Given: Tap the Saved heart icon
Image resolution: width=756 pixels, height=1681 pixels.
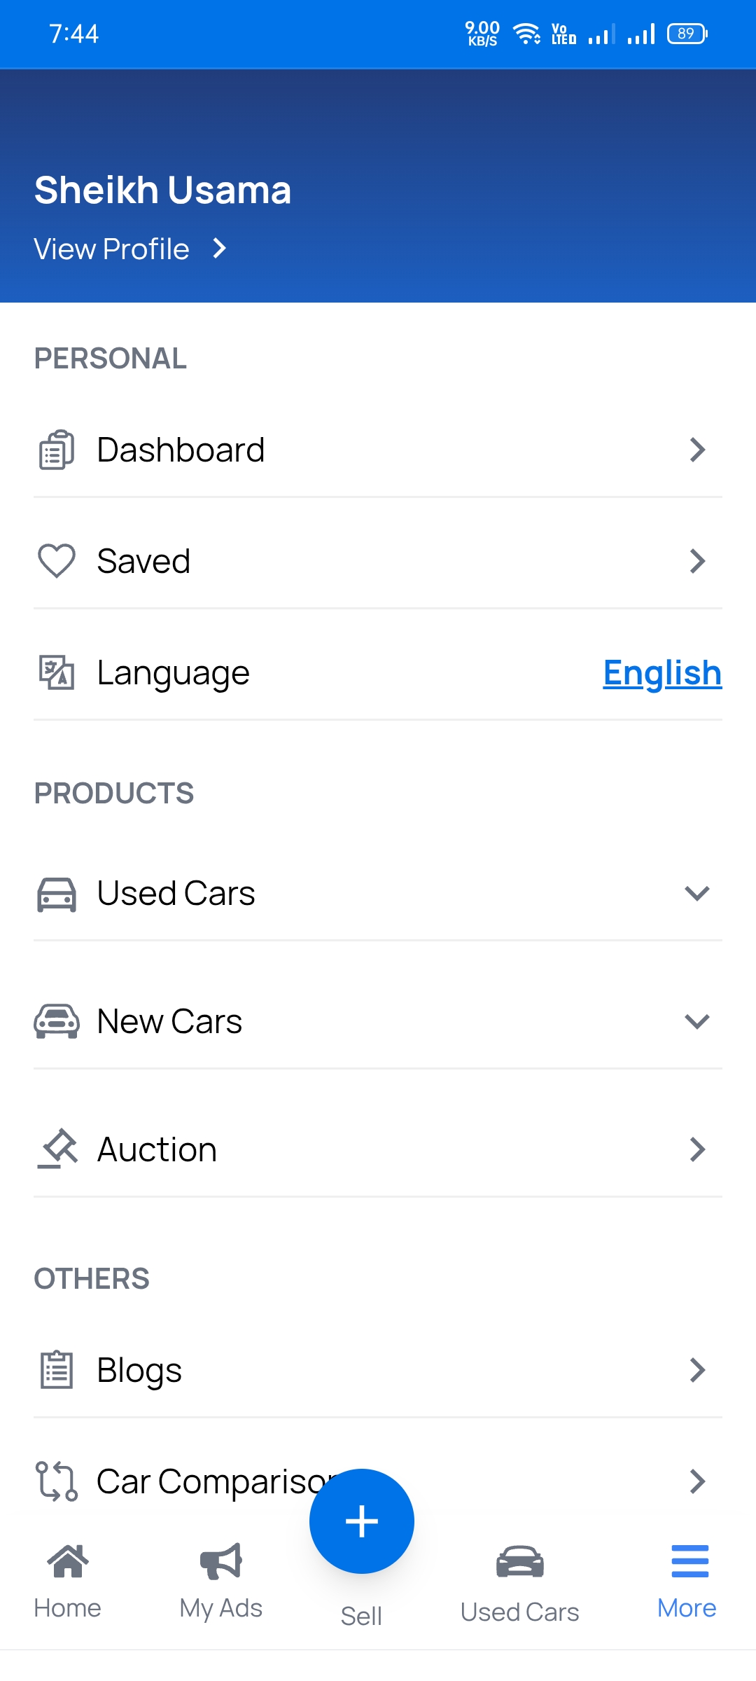Looking at the screenshot, I should pyautogui.click(x=56, y=561).
